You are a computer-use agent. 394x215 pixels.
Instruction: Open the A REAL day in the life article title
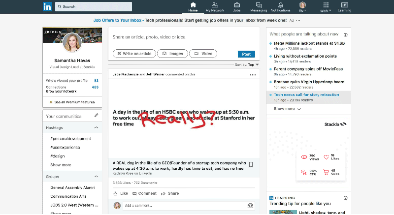click(x=179, y=166)
